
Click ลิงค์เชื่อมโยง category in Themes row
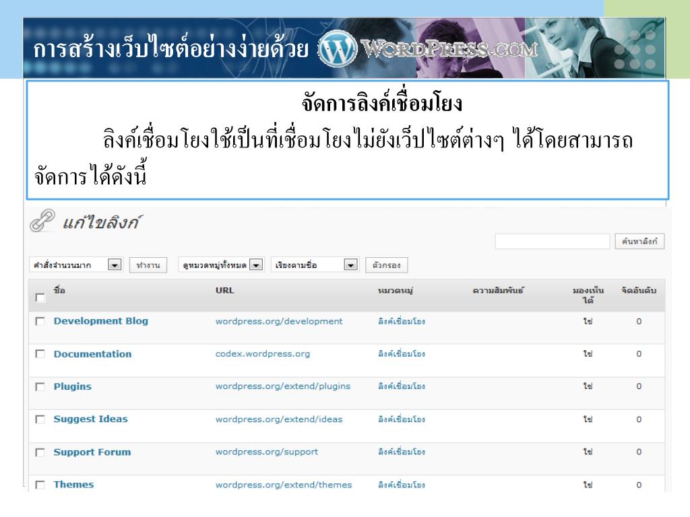coord(402,485)
